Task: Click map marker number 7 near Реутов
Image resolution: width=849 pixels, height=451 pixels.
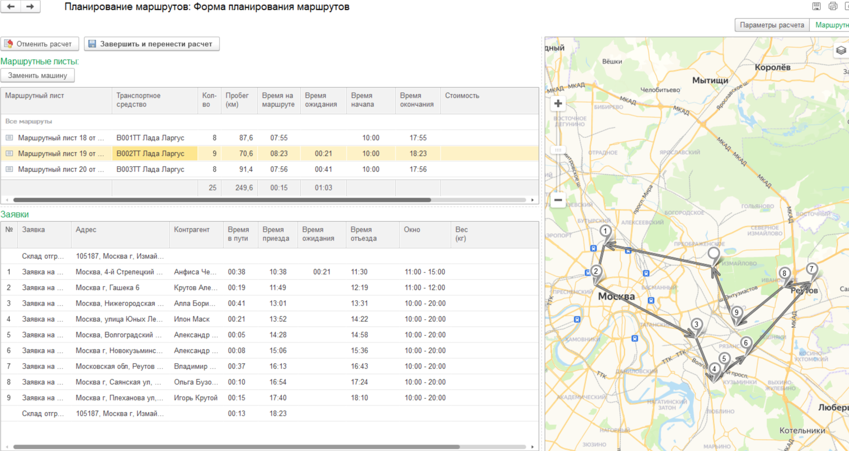Action: point(812,270)
